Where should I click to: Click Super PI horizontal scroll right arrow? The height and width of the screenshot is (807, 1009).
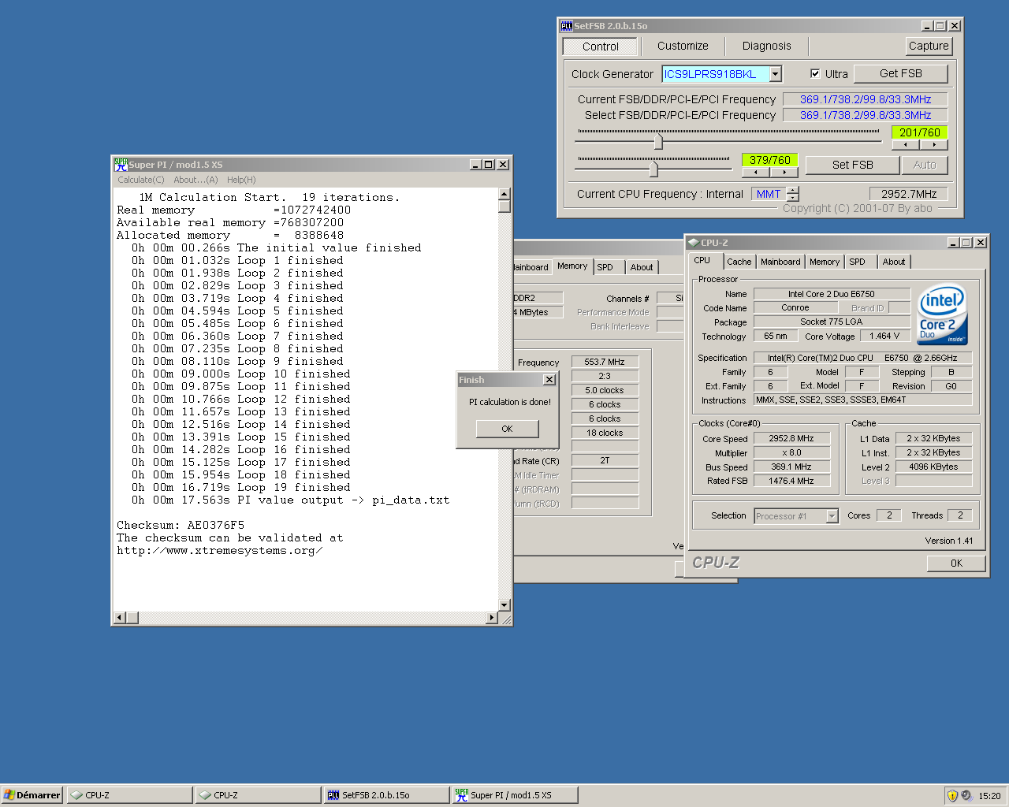[x=492, y=618]
